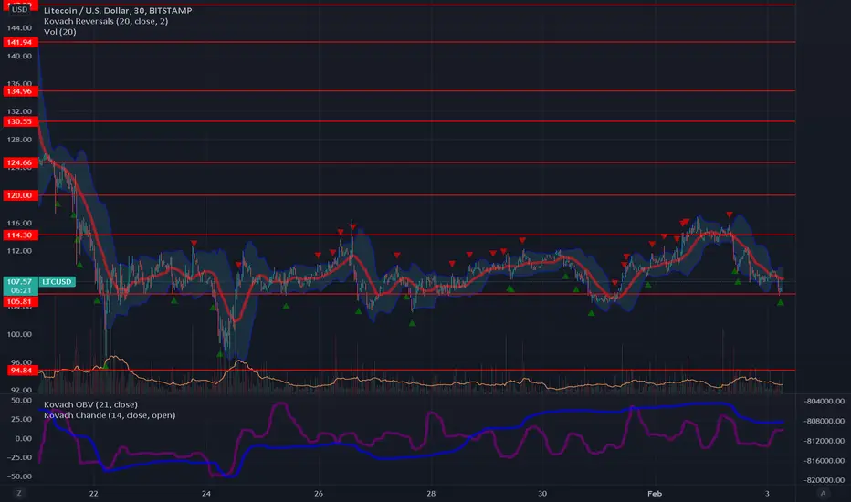Click the Feb label on time axis
This screenshot has height=502, width=851.
pos(655,493)
